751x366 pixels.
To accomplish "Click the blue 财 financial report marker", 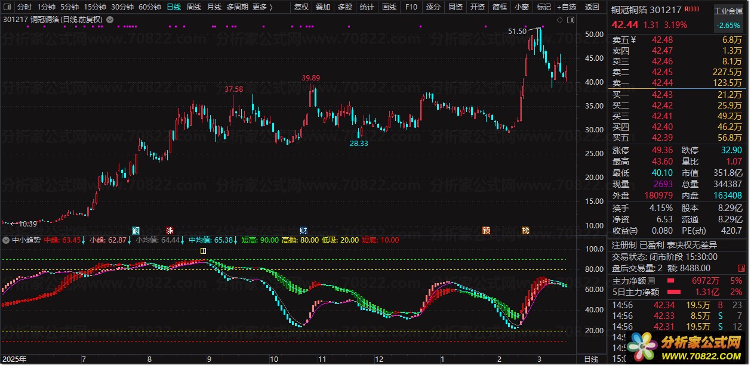I will (304, 230).
